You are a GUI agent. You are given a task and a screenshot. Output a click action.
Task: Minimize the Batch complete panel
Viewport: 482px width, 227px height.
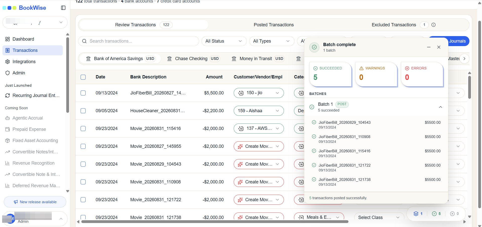tap(429, 47)
